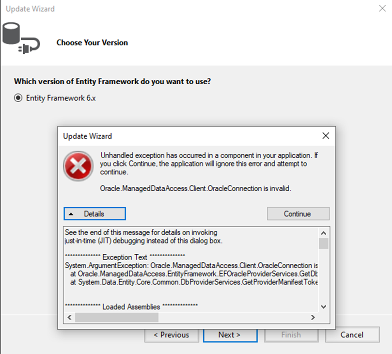Image resolution: width=392 pixels, height=354 pixels.
Task: Go back with the Previous button
Action: click(171, 335)
